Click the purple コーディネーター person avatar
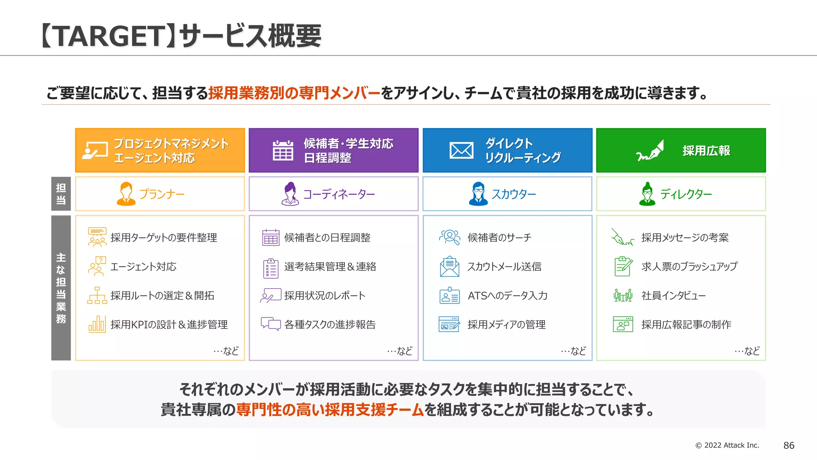The height and width of the screenshot is (460, 817). point(290,194)
